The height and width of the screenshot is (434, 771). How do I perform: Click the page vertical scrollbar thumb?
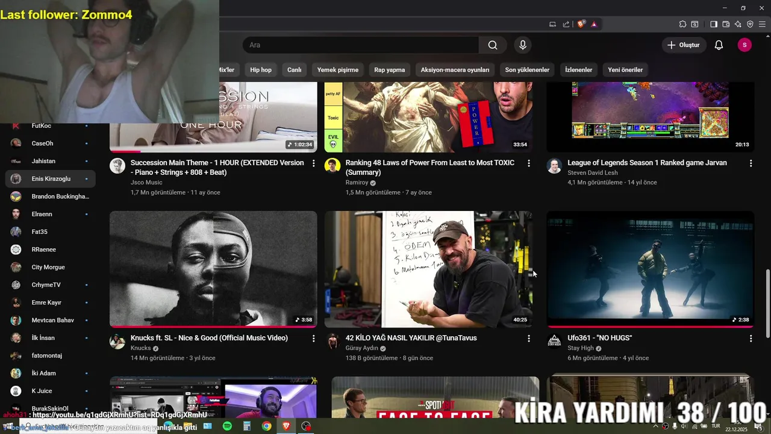click(x=767, y=304)
